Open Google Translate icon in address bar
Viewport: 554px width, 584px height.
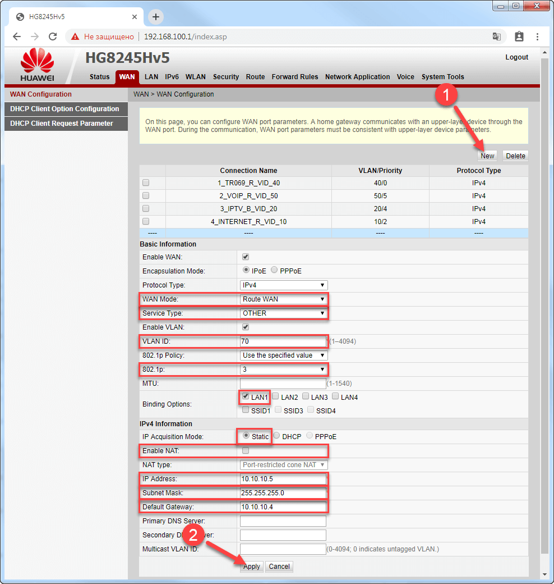click(497, 36)
